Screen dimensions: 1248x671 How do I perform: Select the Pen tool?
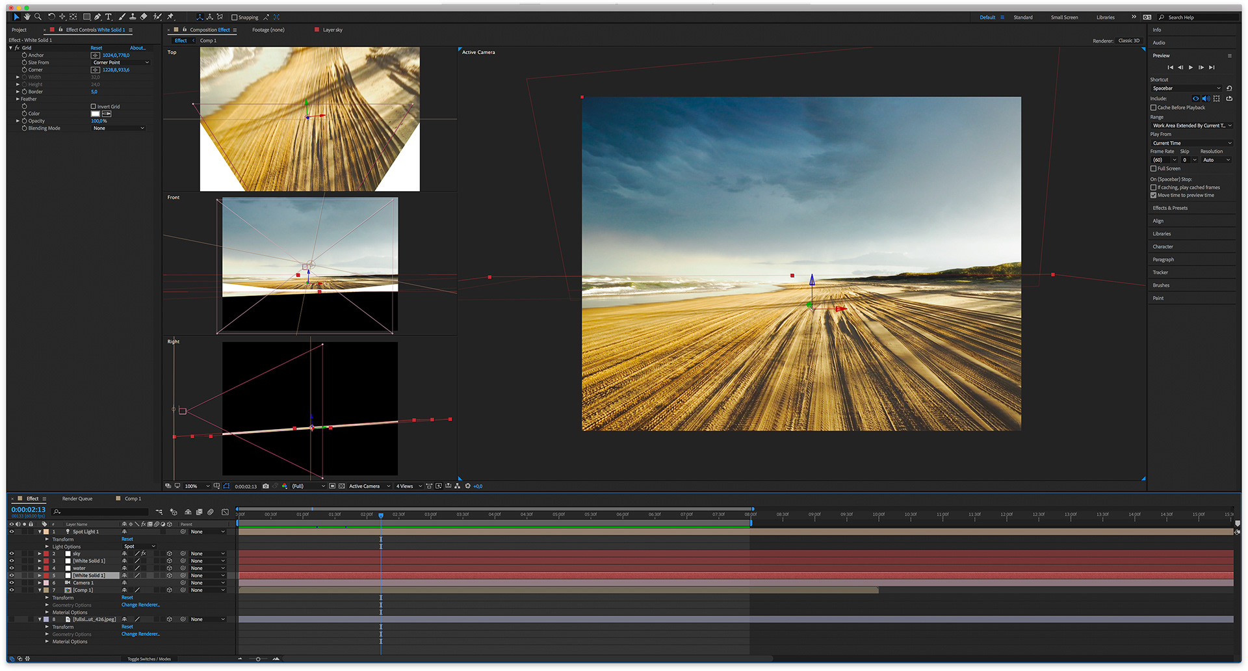point(97,17)
